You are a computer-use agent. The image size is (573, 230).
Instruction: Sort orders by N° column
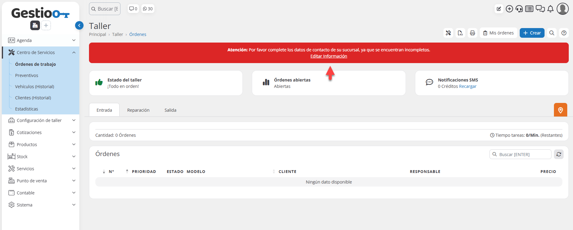pos(111,171)
